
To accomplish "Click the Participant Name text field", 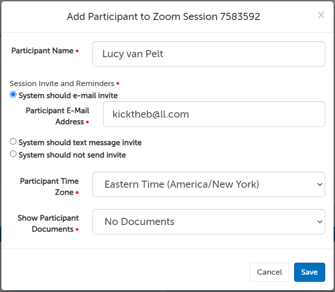I will pos(208,54).
